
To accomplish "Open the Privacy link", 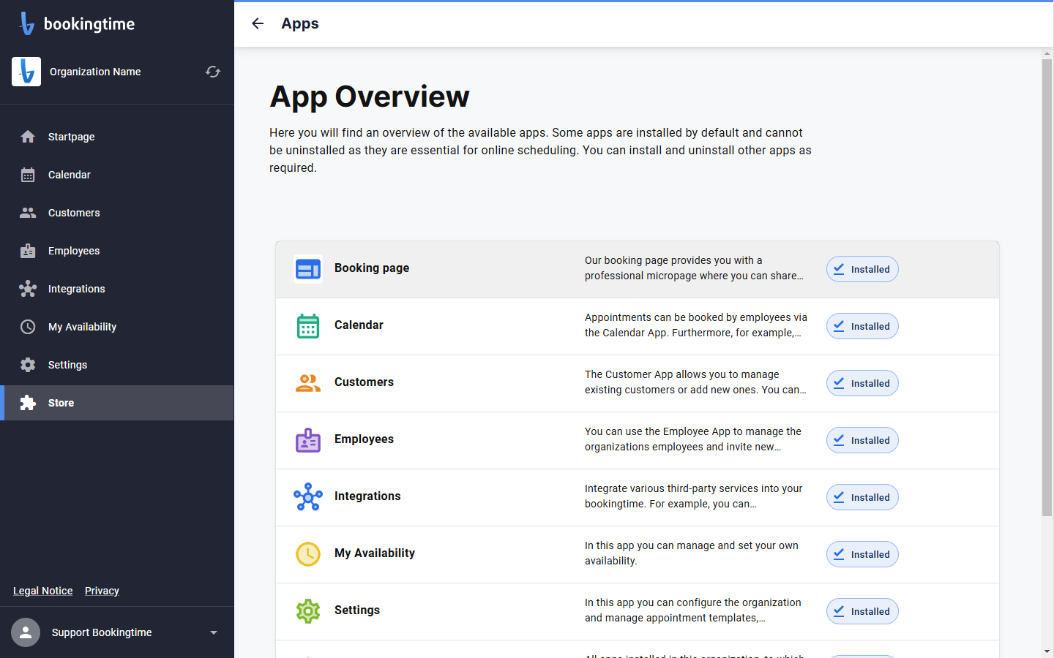I will tap(102, 591).
